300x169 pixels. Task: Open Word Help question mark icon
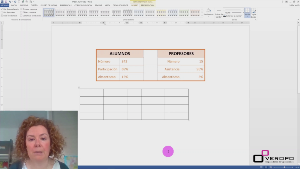point(283,1)
